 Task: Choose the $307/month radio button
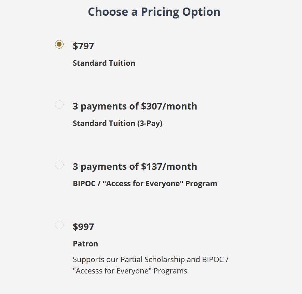(59, 104)
